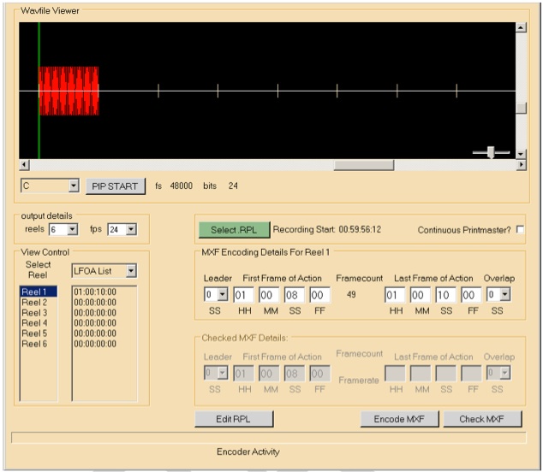This screenshot has height=472, width=543.
Task: Click the Edit RPL button
Action: click(x=234, y=419)
